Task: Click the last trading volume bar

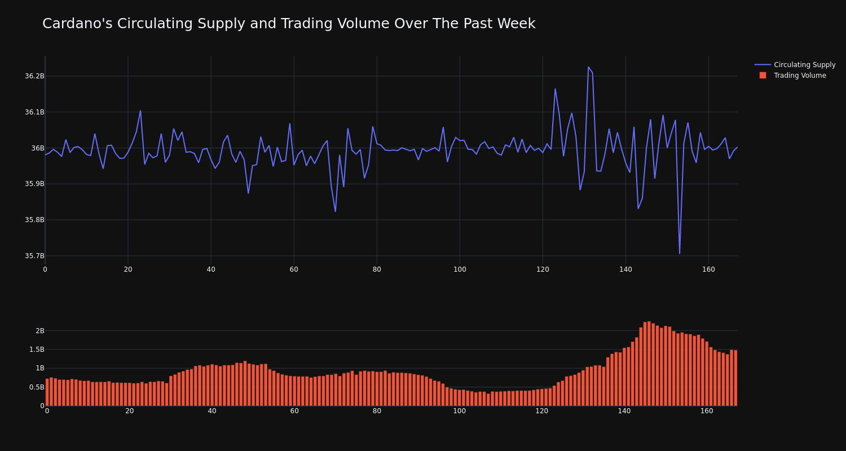Action: 735,378
